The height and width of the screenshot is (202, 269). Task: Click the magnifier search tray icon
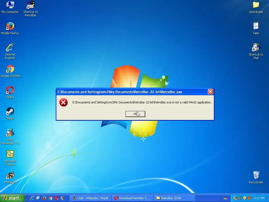tap(250, 198)
